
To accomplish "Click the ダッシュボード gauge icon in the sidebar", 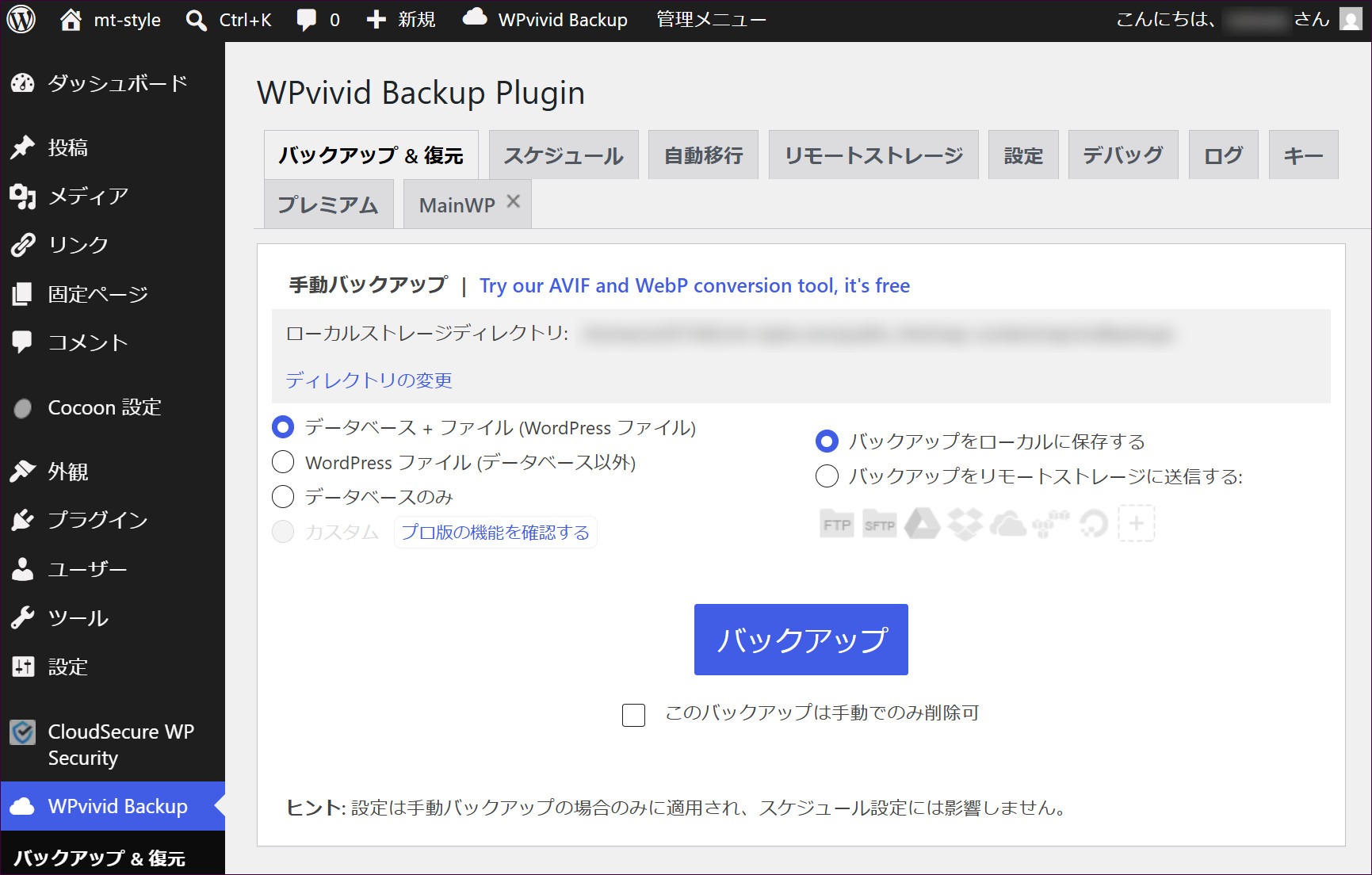I will coord(22,82).
